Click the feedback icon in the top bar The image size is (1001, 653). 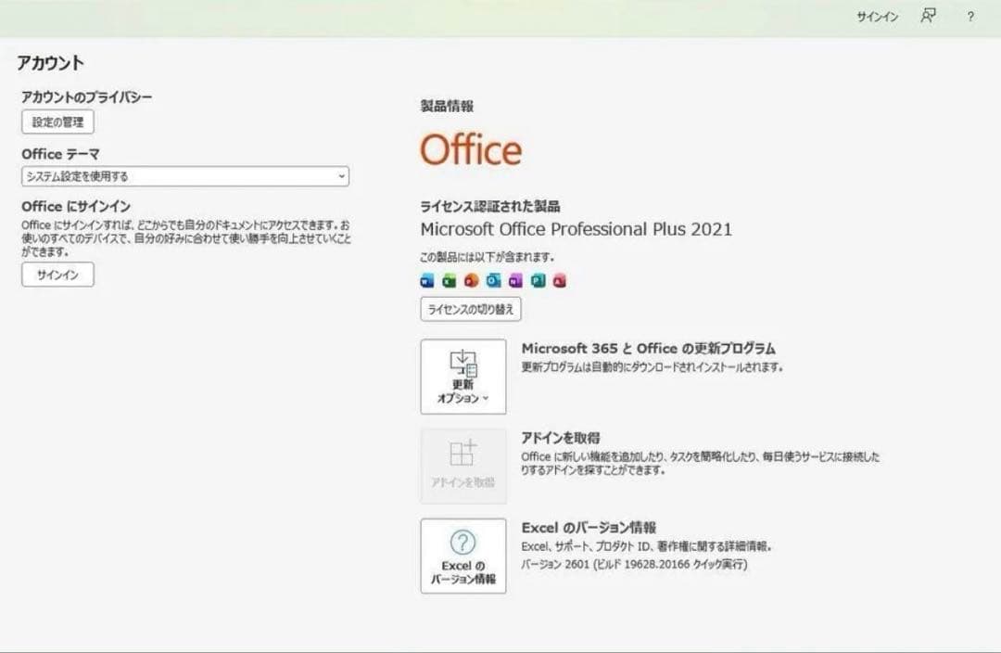point(927,16)
